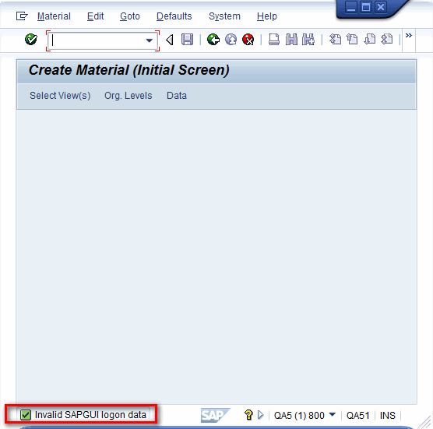This screenshot has height=429, width=433.
Task: Click the Next Page icon
Action: (369, 39)
